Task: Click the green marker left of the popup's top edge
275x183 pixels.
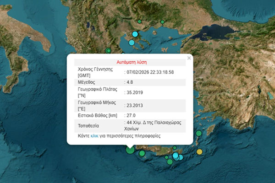Action: 108,51
